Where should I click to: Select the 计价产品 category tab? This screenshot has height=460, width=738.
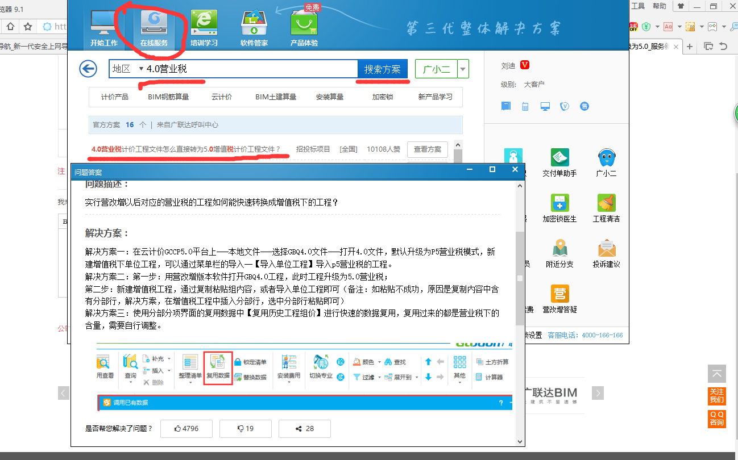pyautogui.click(x=115, y=97)
